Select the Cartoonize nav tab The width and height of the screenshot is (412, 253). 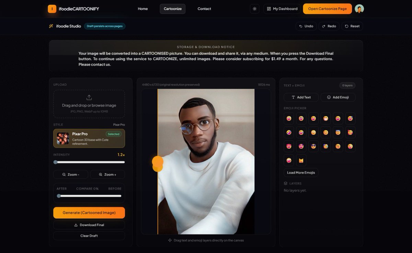click(x=173, y=9)
